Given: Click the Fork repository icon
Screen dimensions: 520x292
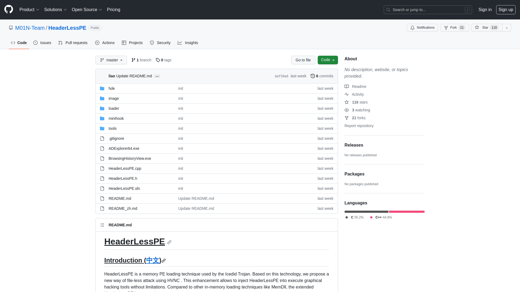Looking at the screenshot, I should point(446,28).
